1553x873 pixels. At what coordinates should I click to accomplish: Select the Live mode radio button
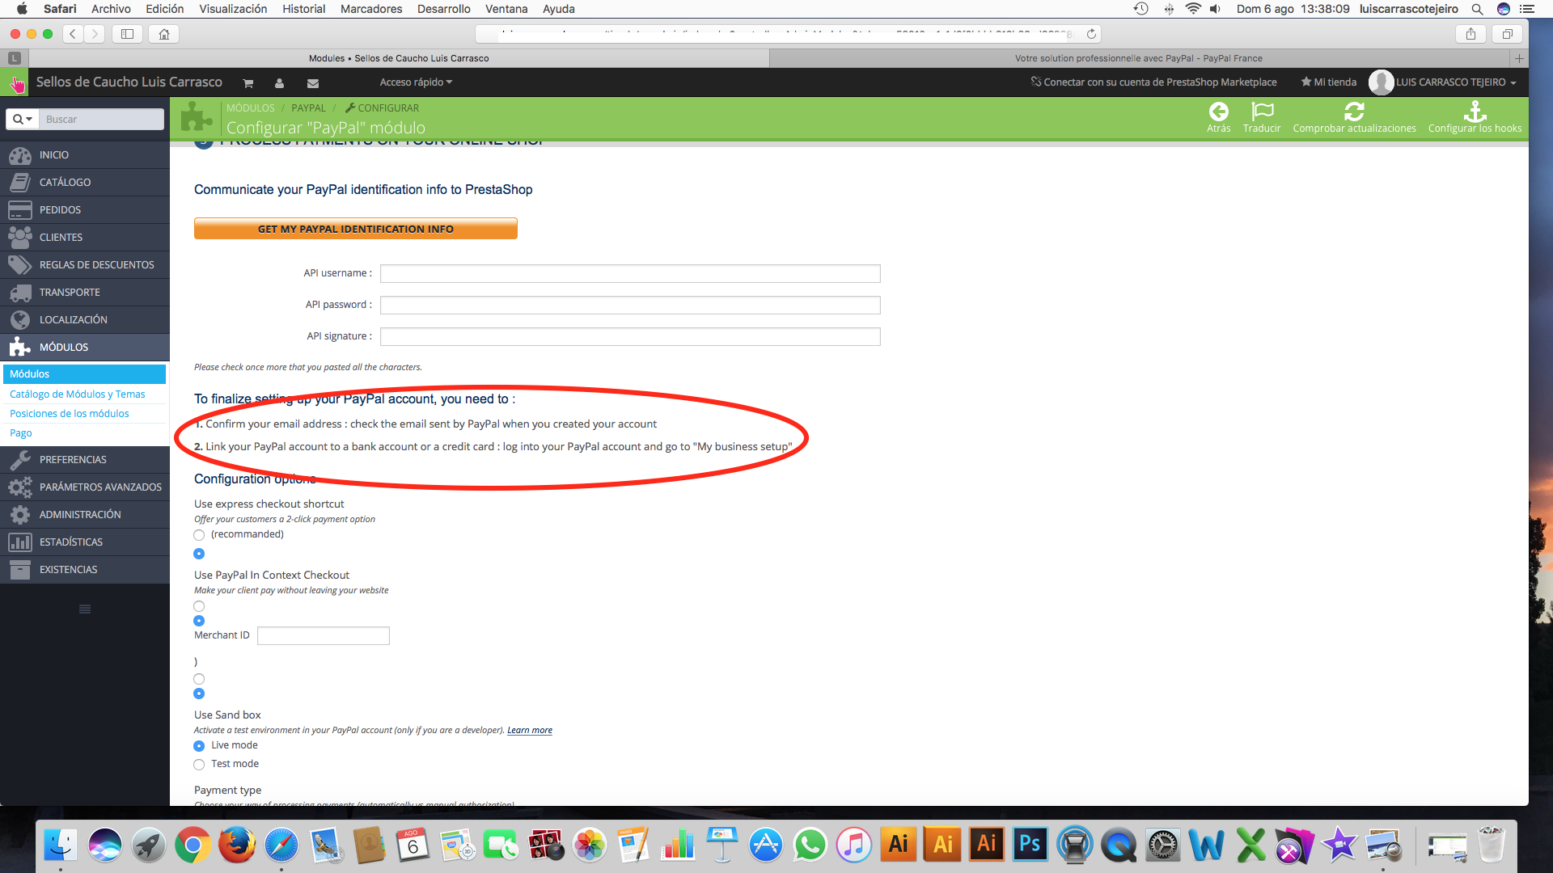(x=199, y=746)
